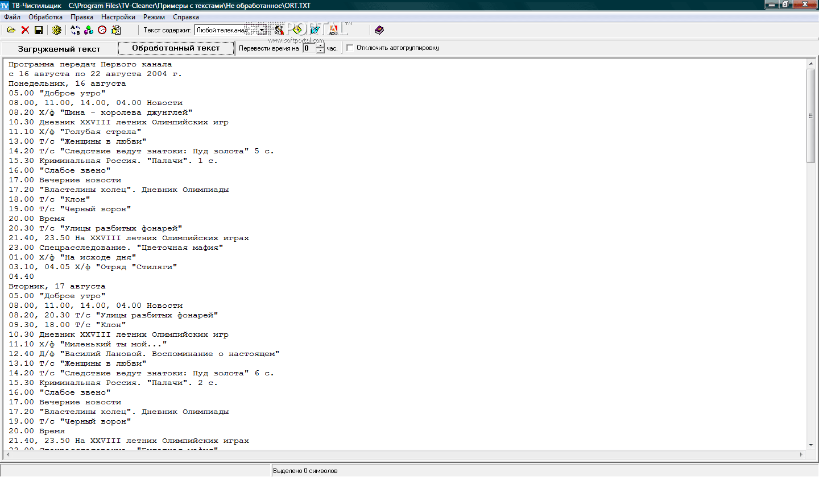Click the vertical scrollbar up arrow
Image resolution: width=819 pixels, height=477 pixels.
pyautogui.click(x=810, y=63)
